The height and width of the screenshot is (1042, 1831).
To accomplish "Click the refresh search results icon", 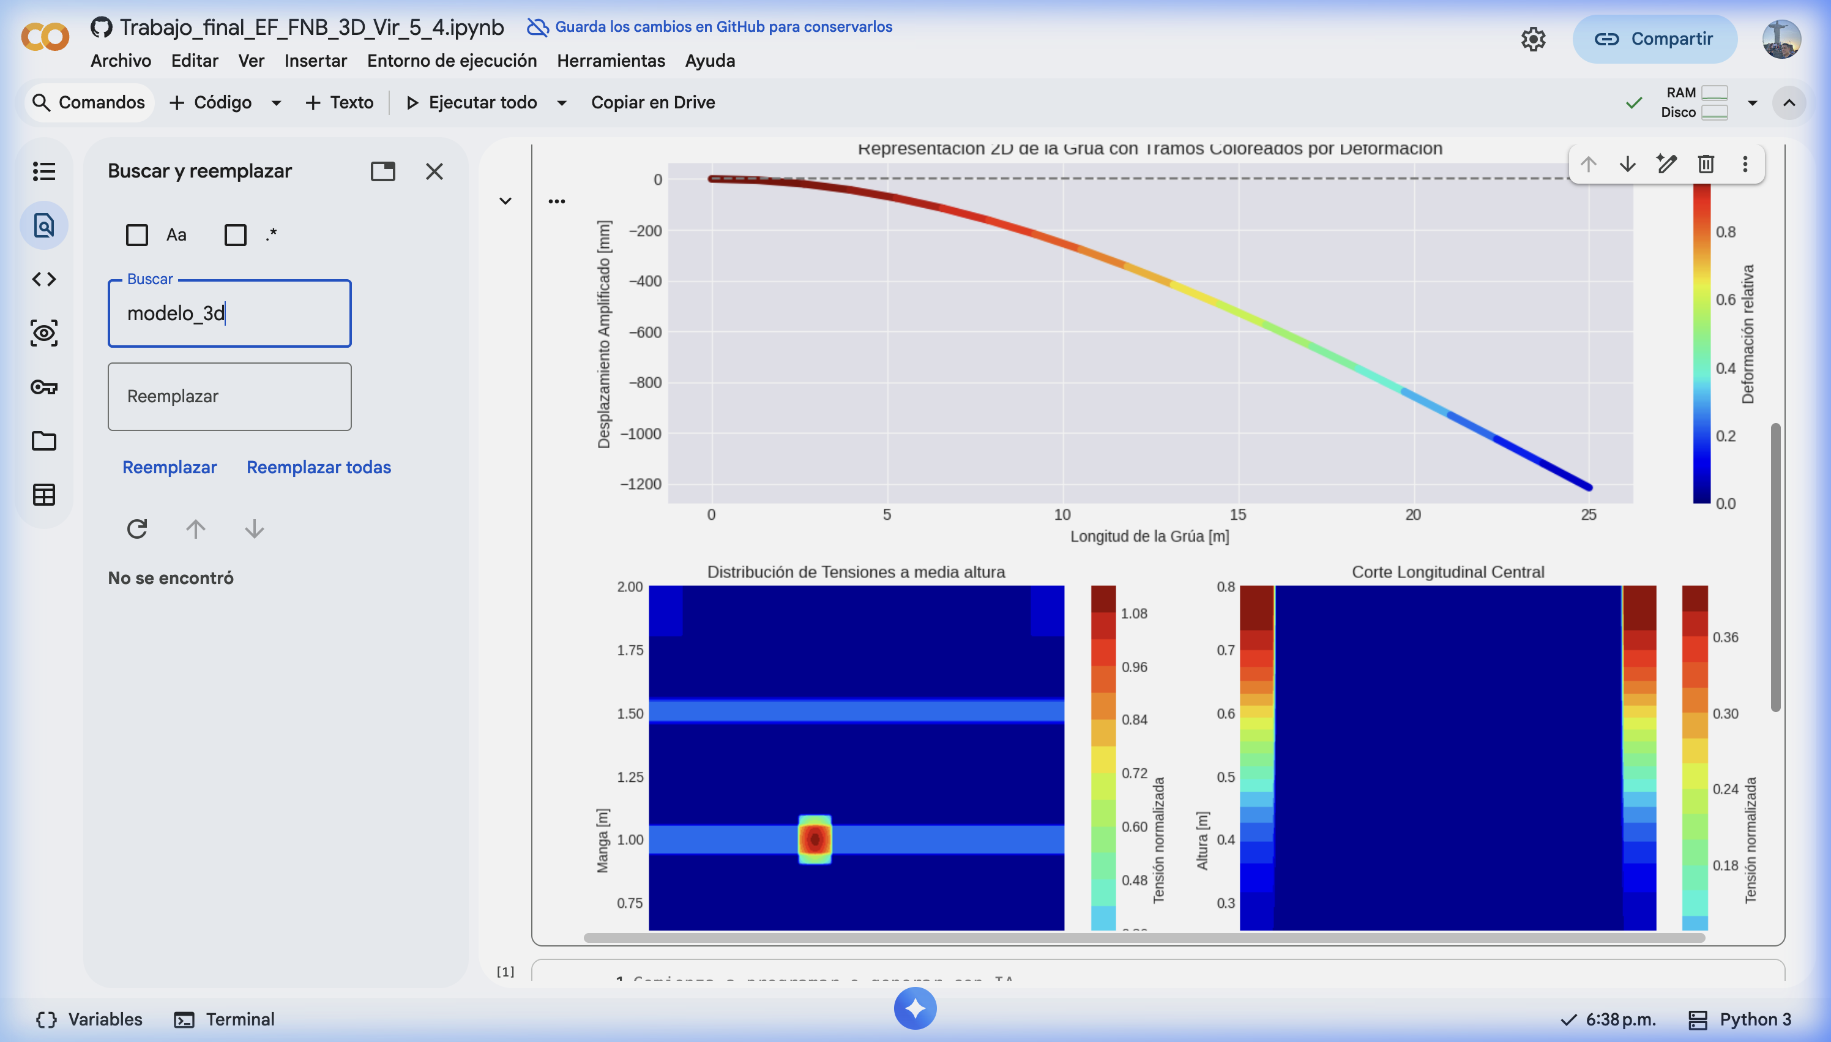I will (136, 529).
